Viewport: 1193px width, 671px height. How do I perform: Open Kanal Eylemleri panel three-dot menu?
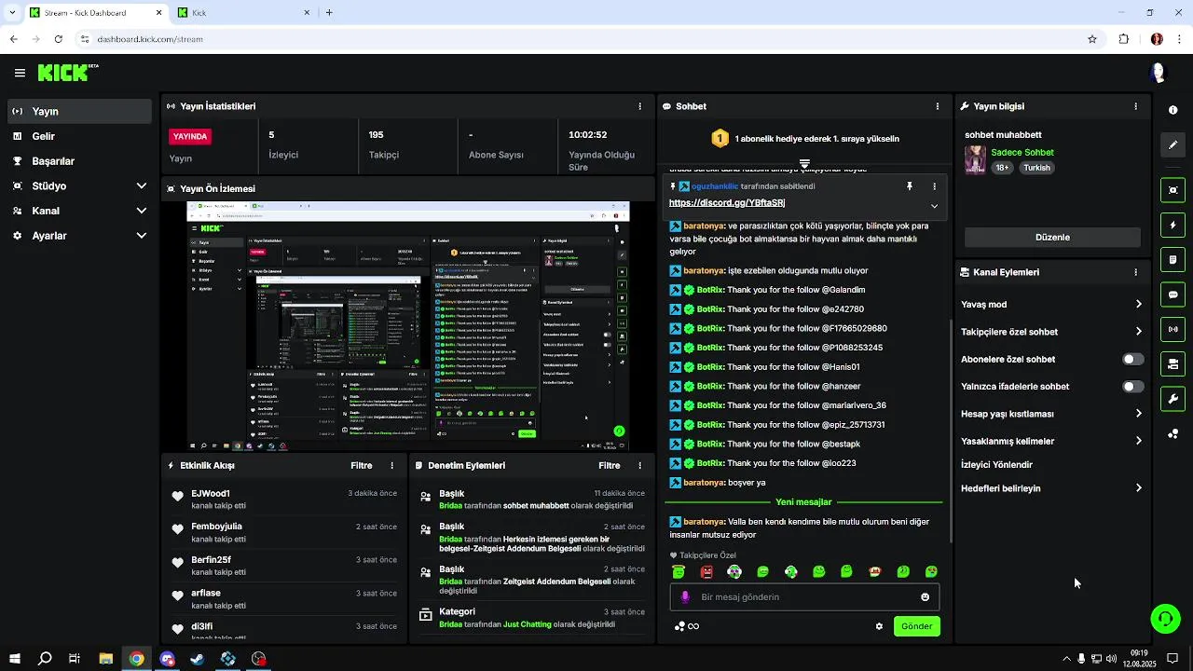tap(1135, 272)
